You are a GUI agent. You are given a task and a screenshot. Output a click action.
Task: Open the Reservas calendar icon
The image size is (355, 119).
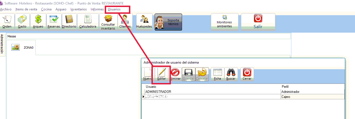53,22
